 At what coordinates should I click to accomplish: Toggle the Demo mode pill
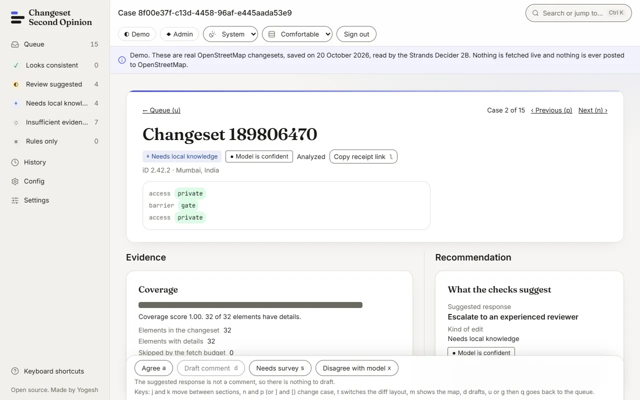click(137, 34)
